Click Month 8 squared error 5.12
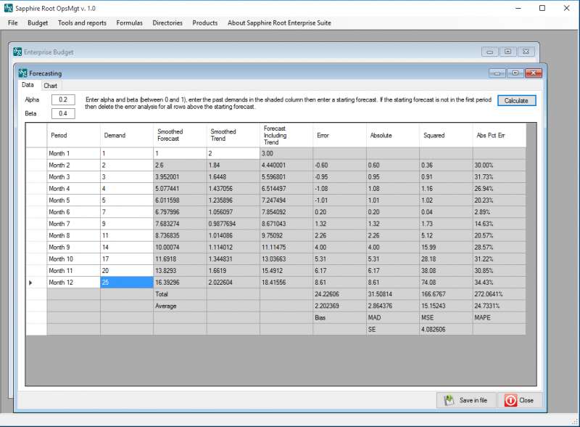This screenshot has width=580, height=427. 446,235
